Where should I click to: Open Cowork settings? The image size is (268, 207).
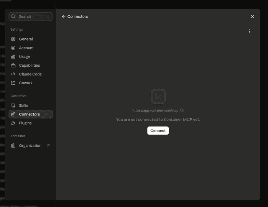click(31, 83)
